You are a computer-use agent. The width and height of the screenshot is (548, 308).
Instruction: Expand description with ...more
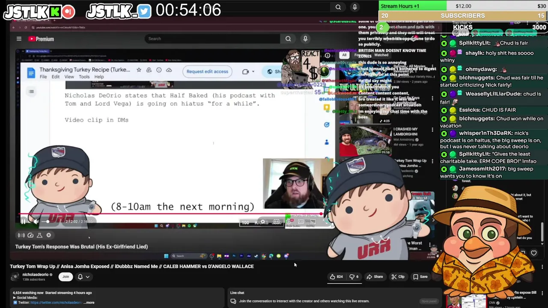coord(89,302)
